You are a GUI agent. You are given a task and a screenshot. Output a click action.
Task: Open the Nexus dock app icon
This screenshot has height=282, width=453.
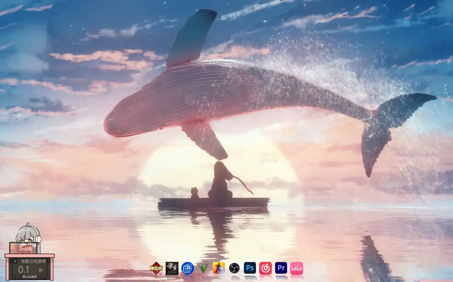156,268
